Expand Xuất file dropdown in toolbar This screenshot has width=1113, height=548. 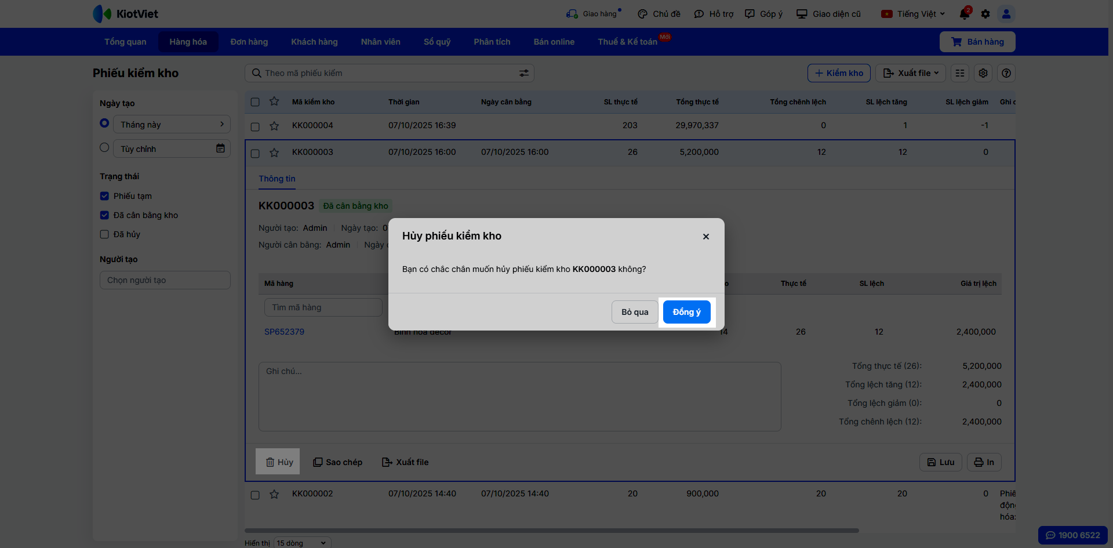pos(910,73)
